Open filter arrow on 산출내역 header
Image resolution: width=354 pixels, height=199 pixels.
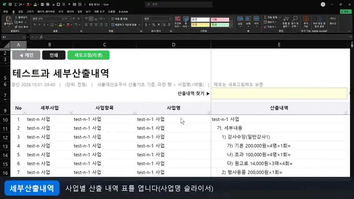pos(345,113)
